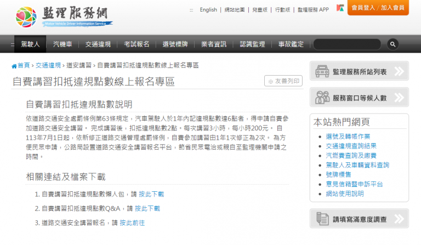Image resolution: width=421 pixels, height=245 pixels.
Task: Click the survey document icon
Action: coord(322,219)
